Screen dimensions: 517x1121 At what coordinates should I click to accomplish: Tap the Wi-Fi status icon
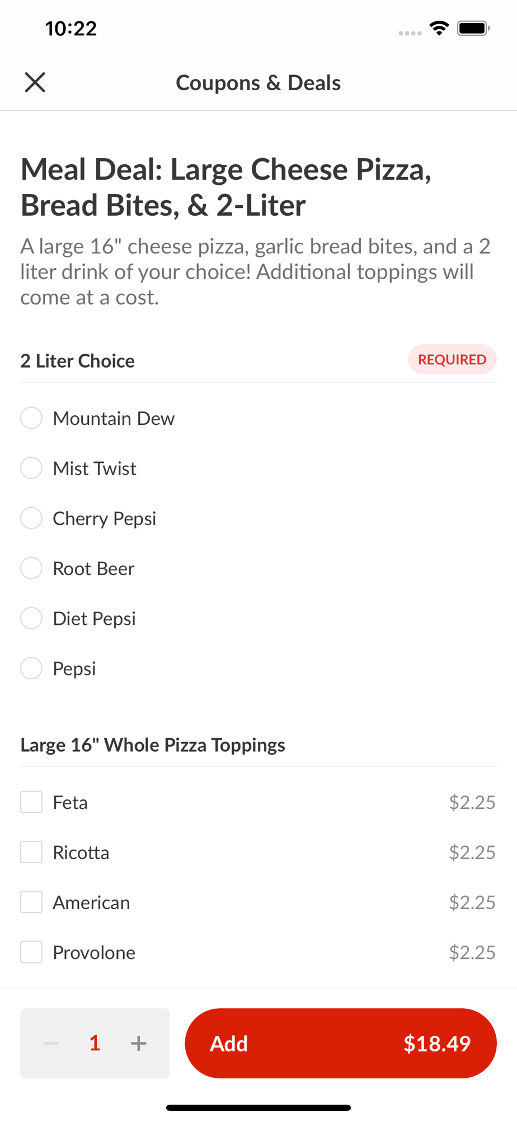[x=439, y=28]
